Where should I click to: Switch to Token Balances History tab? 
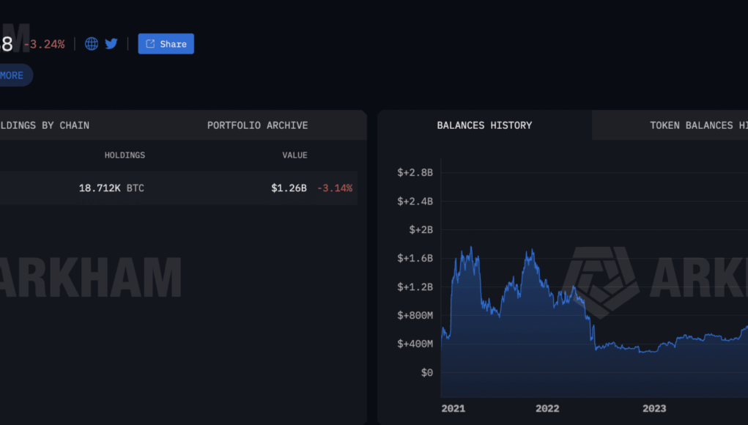pyautogui.click(x=698, y=125)
